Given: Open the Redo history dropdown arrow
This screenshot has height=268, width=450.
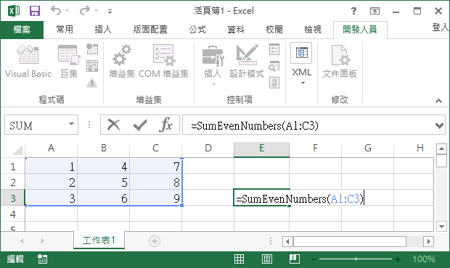Looking at the screenshot, I should tap(96, 11).
